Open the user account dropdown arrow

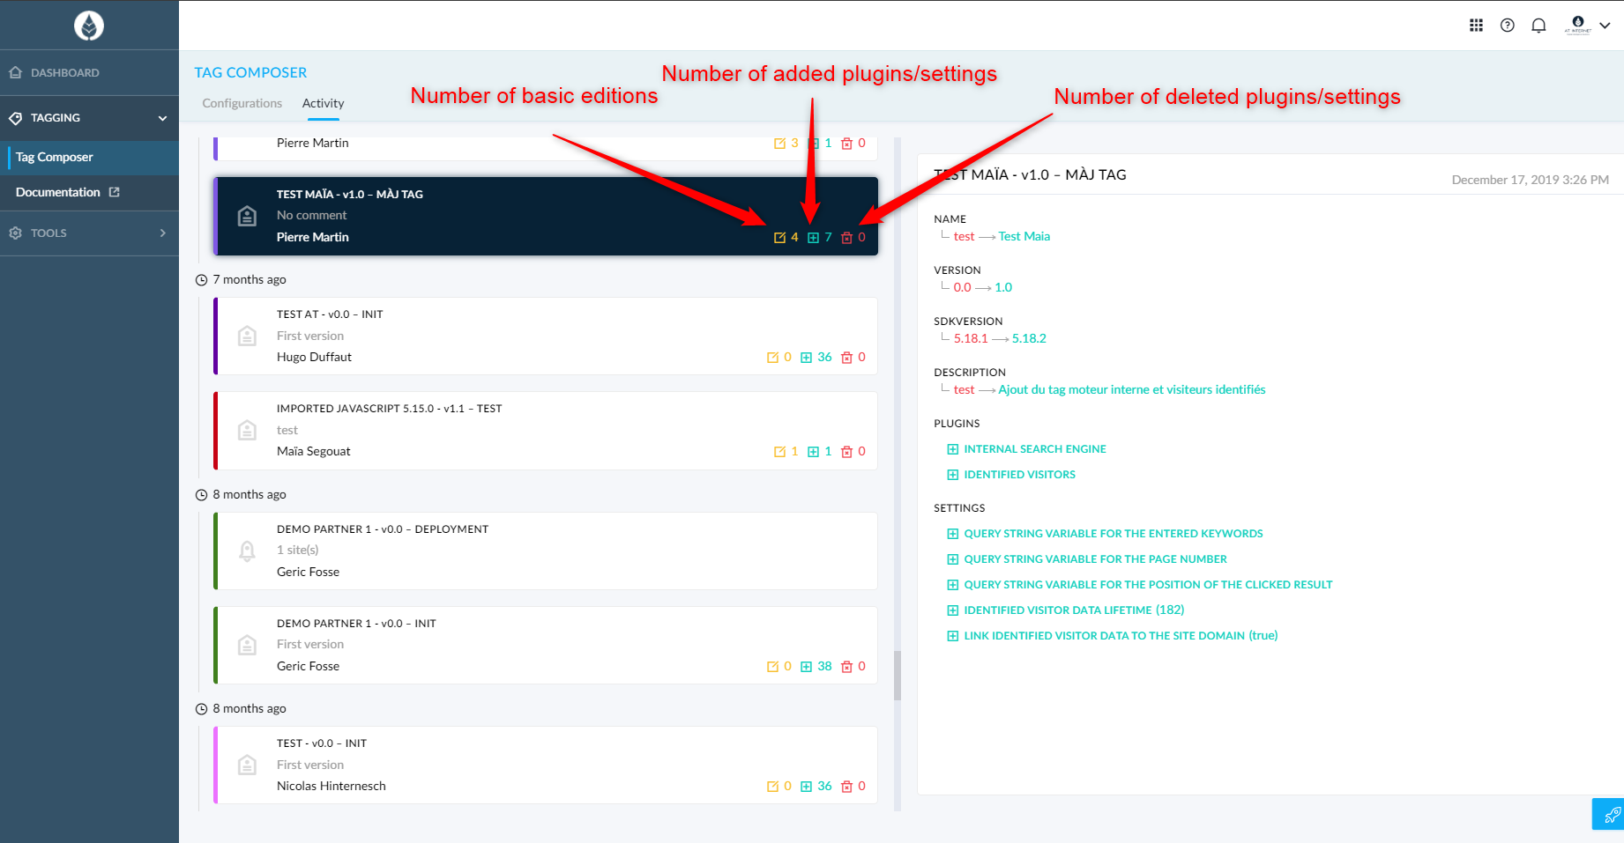pos(1605,26)
